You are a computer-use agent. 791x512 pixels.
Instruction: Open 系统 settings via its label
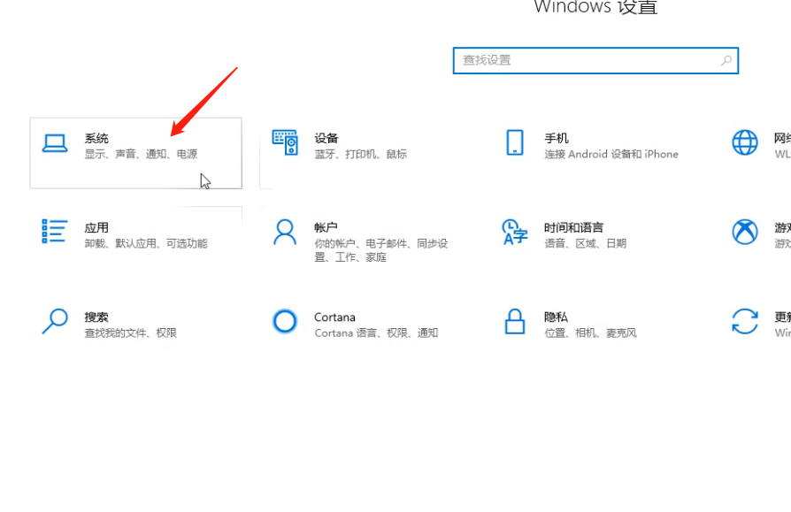(96, 138)
